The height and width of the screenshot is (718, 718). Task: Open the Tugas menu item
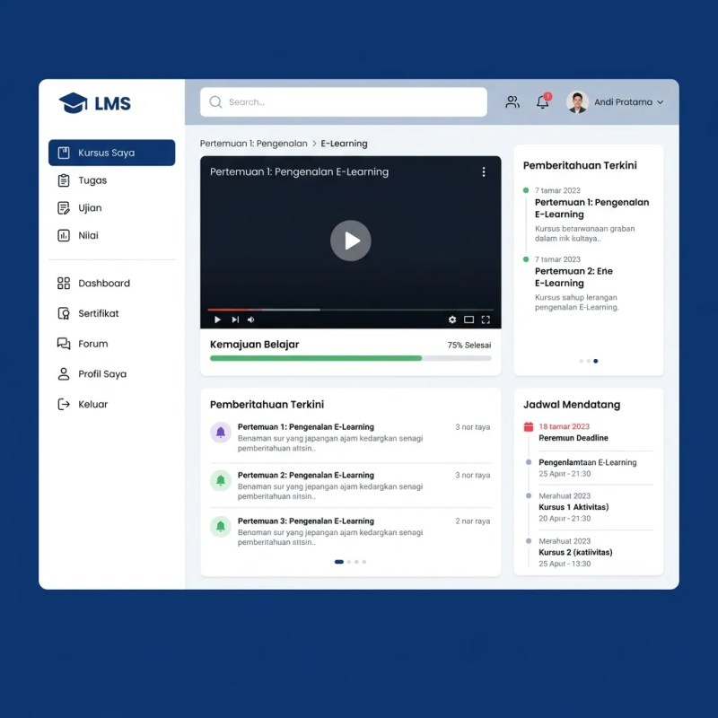(x=111, y=180)
